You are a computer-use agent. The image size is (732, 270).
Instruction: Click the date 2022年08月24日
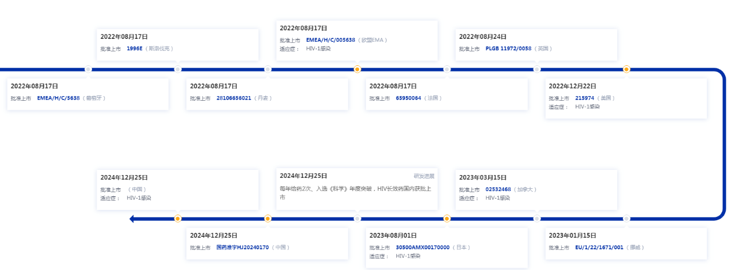(x=483, y=37)
